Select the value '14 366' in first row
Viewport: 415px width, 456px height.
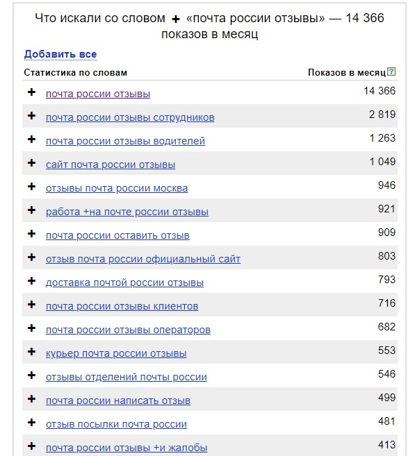click(x=380, y=91)
